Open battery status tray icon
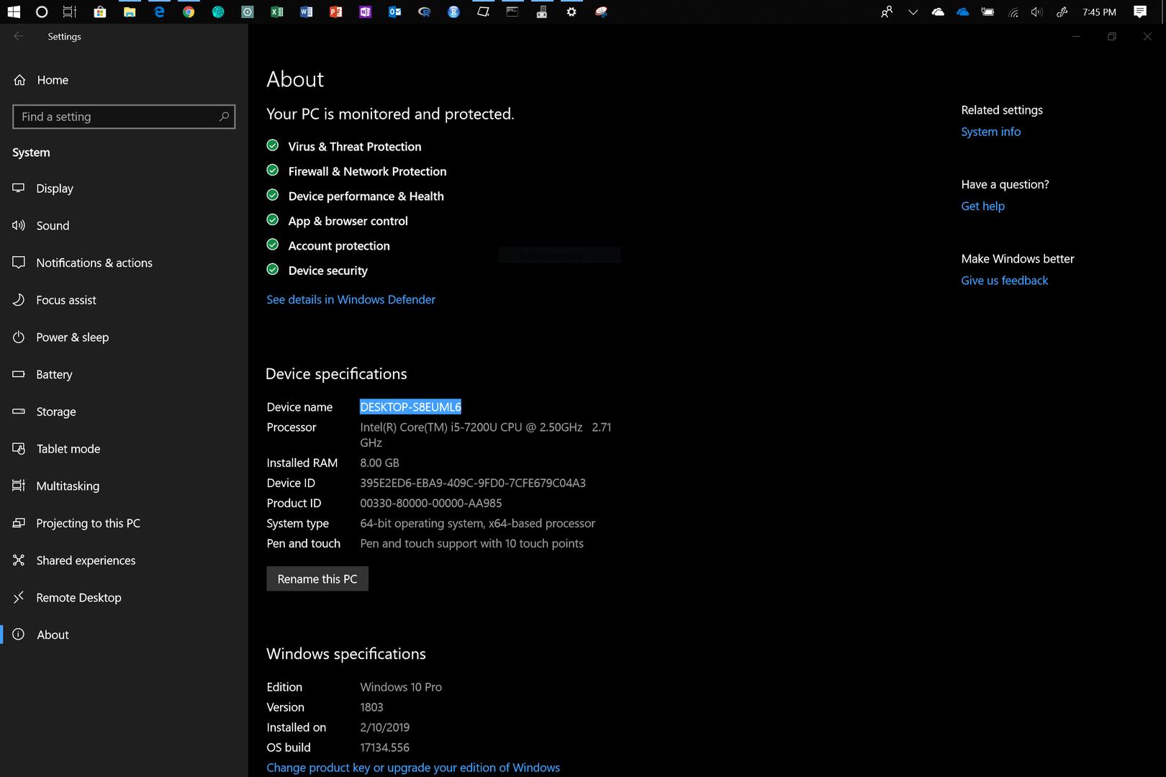 (x=988, y=12)
